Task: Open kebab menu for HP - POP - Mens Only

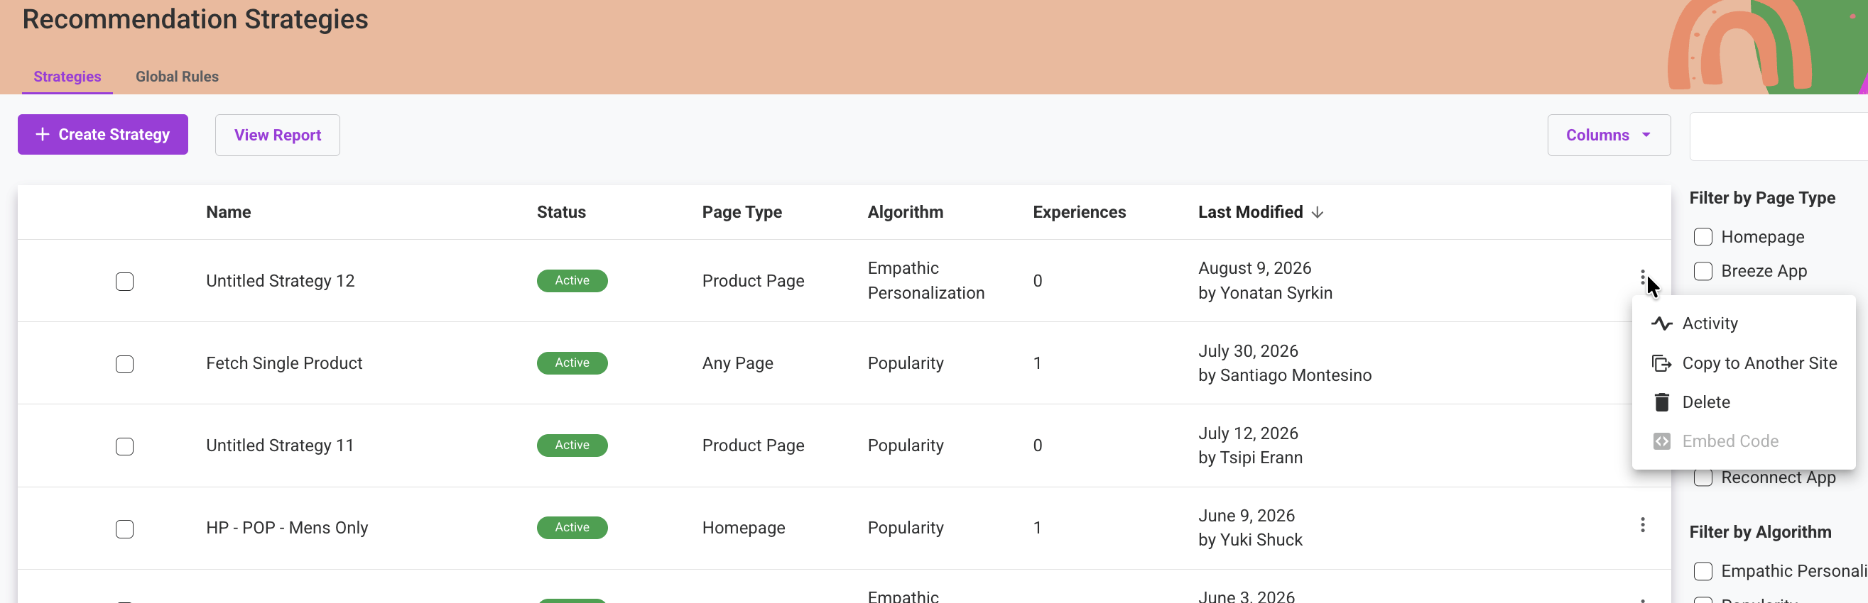Action: tap(1642, 525)
